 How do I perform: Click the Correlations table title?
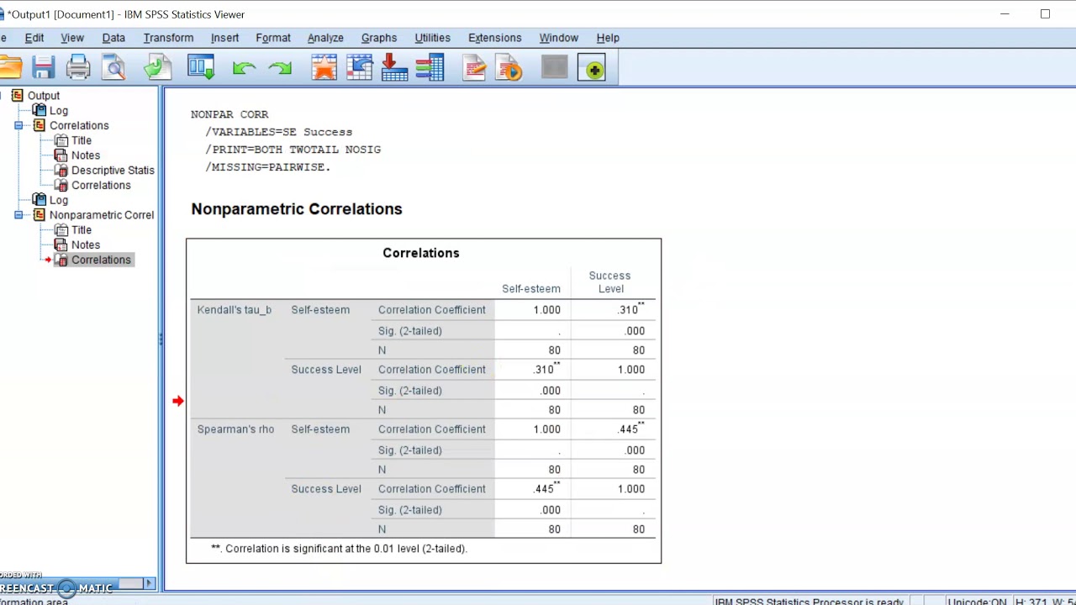(421, 253)
